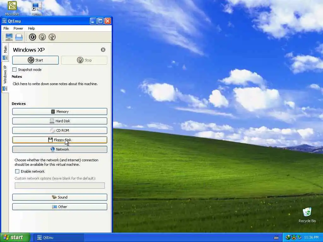Select the Recycle Bin desktop icon
323x242 pixels.
pos(307,215)
